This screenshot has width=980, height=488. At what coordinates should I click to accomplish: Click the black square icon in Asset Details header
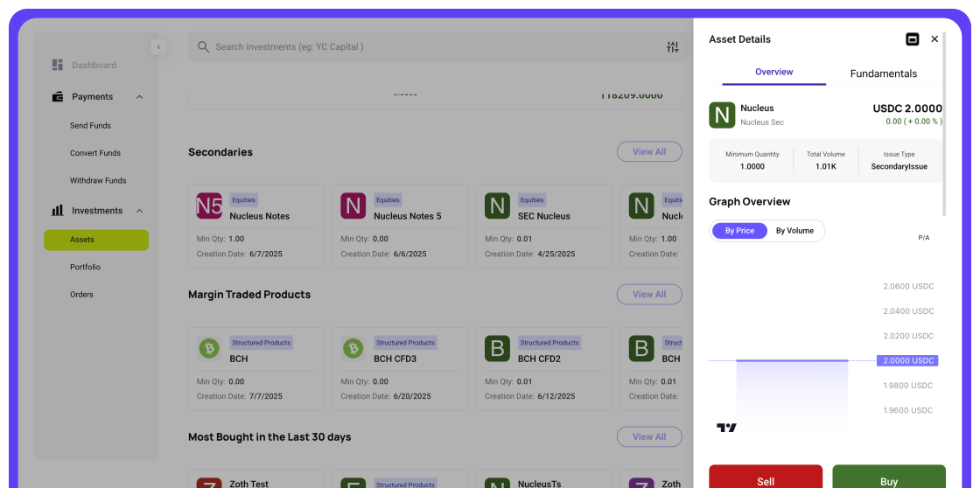(913, 39)
